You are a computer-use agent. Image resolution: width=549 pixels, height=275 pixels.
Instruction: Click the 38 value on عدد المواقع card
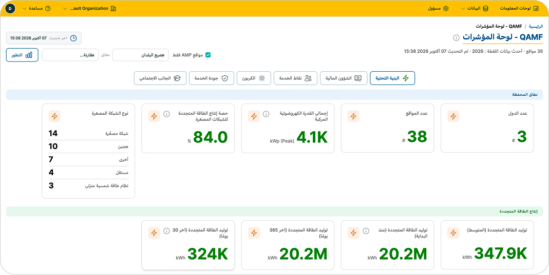[417, 137]
